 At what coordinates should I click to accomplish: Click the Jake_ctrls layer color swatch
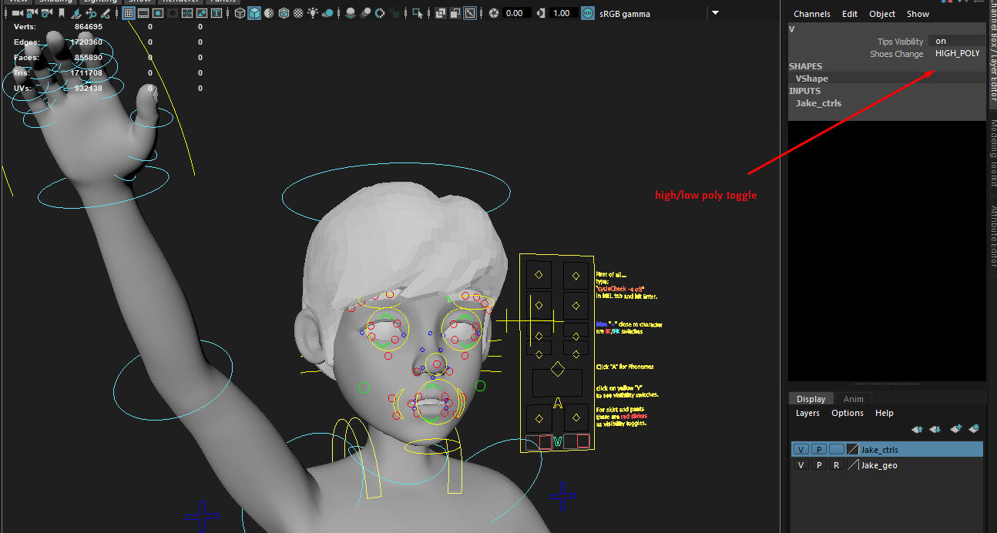click(853, 450)
